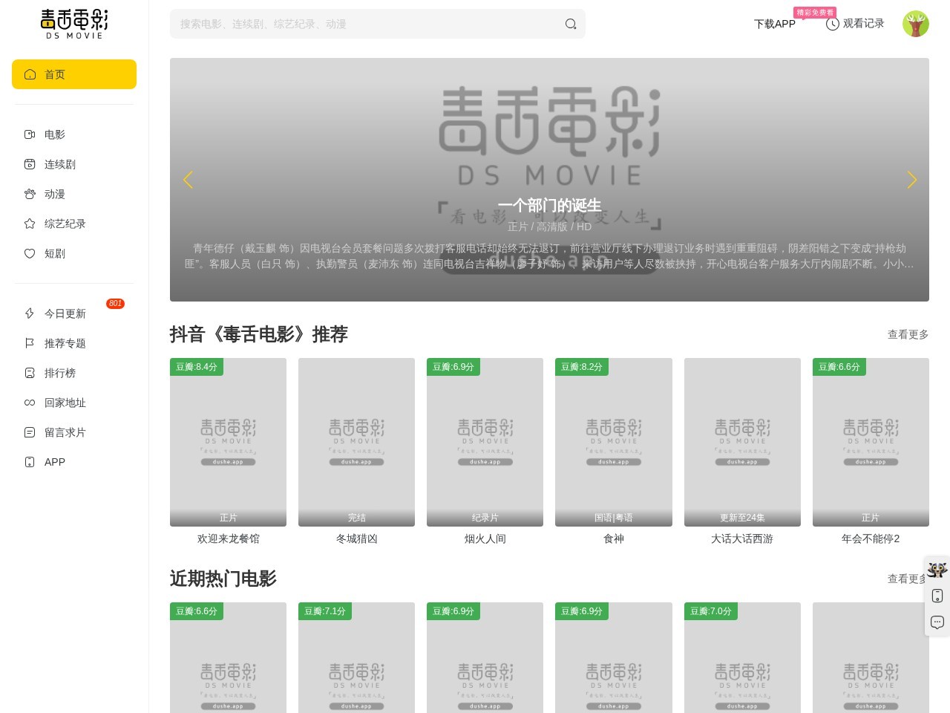
Task: Click the lightning icon beside 今日更新
Action: [x=30, y=313]
